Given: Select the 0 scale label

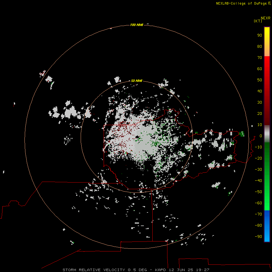Looking at the screenshot, I should coord(261,136).
